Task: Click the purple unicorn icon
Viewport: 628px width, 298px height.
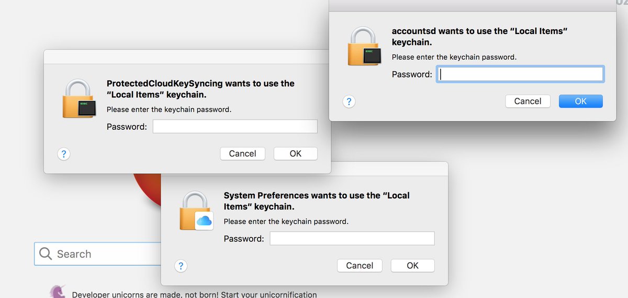Action: [x=57, y=292]
